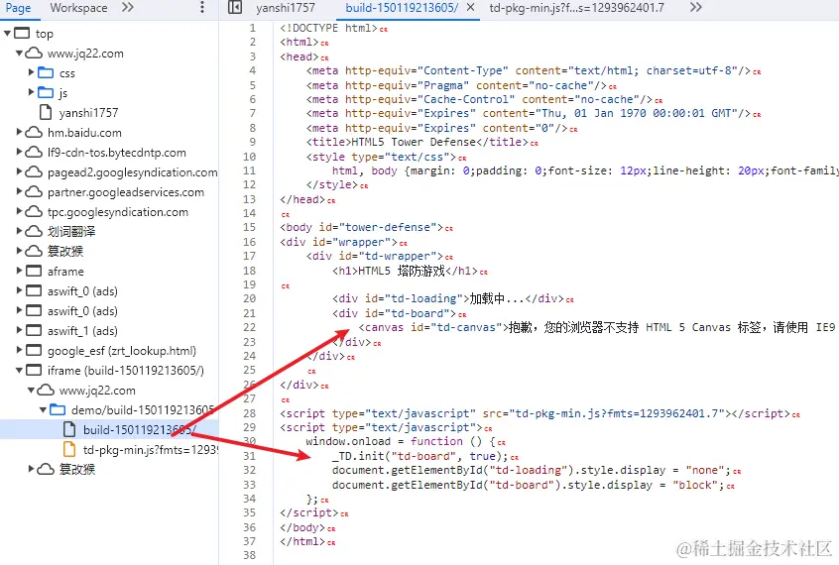Expand the top-level 篡改猴 extension node

[x=19, y=251]
